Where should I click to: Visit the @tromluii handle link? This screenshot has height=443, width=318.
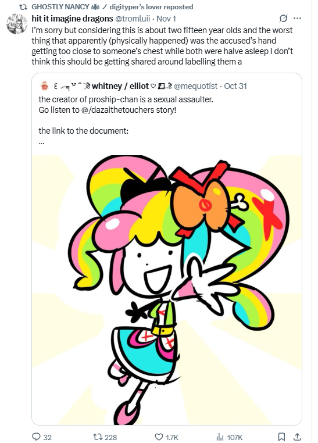(x=133, y=19)
